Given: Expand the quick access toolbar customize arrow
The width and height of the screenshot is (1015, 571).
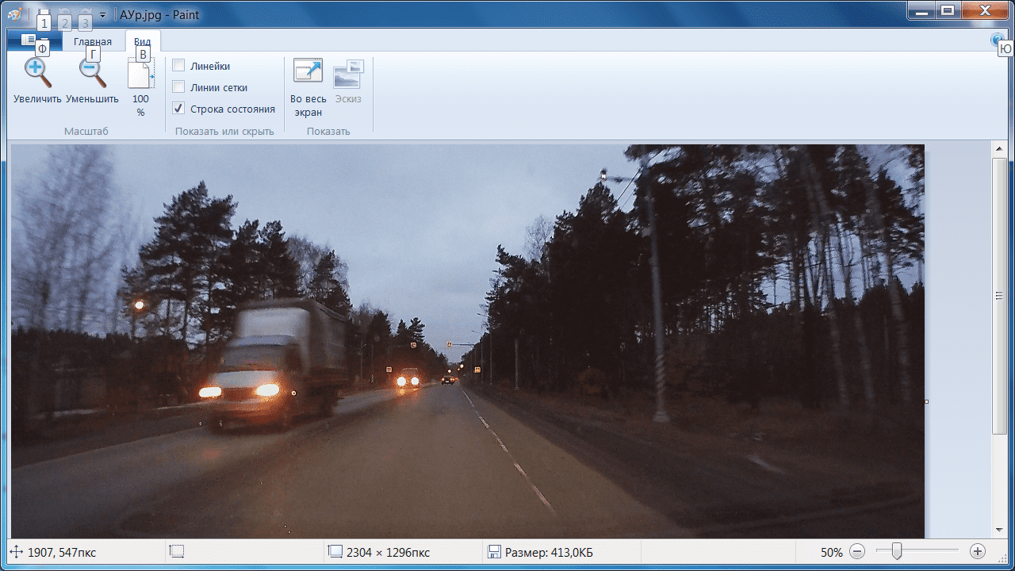Looking at the screenshot, I should coord(103,15).
